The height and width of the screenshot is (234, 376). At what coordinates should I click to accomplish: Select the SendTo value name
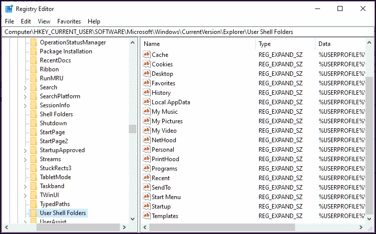tap(161, 188)
